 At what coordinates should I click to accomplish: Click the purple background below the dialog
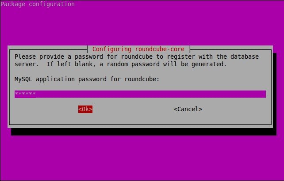[142, 158]
